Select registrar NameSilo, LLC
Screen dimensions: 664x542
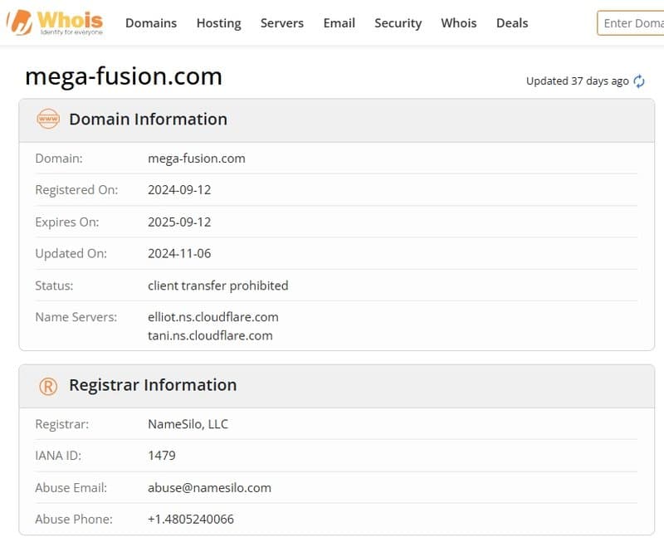tap(188, 424)
